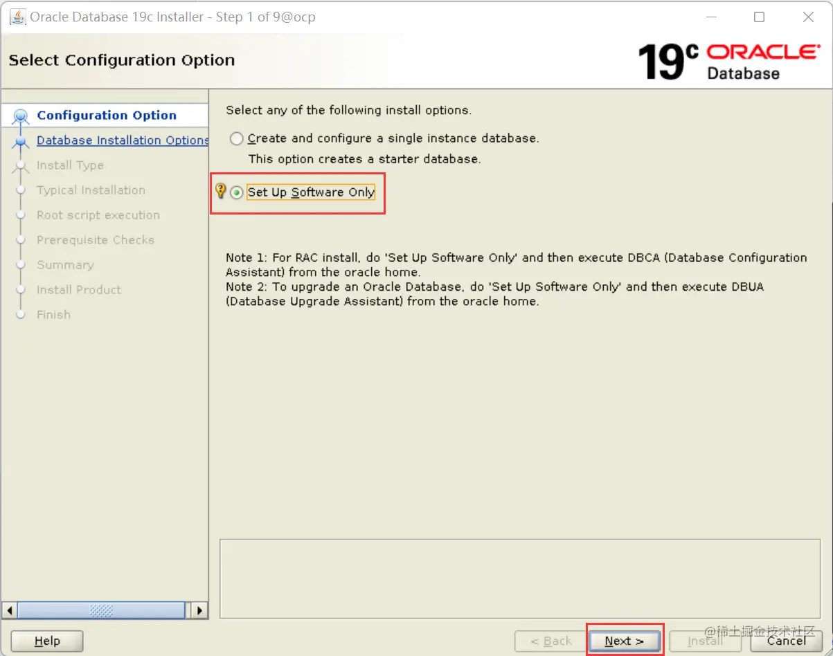
Task: Click the Cancel button
Action: 786,641
